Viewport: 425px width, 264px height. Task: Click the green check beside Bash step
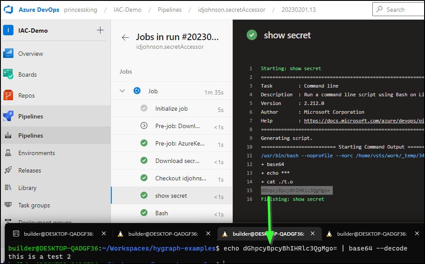144,213
